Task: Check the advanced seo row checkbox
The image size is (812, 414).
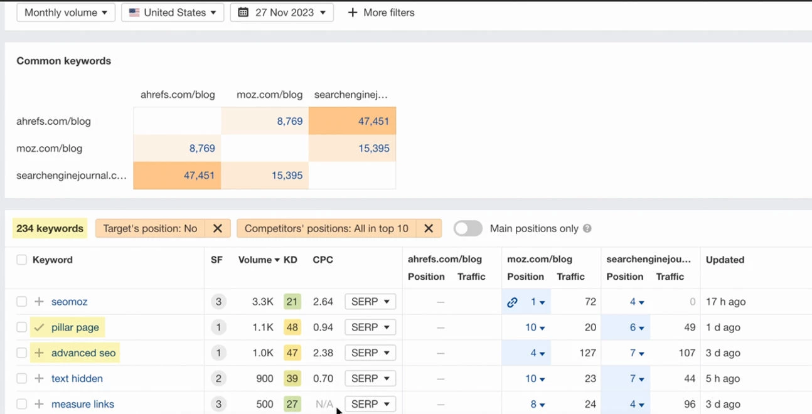Action: [21, 353]
